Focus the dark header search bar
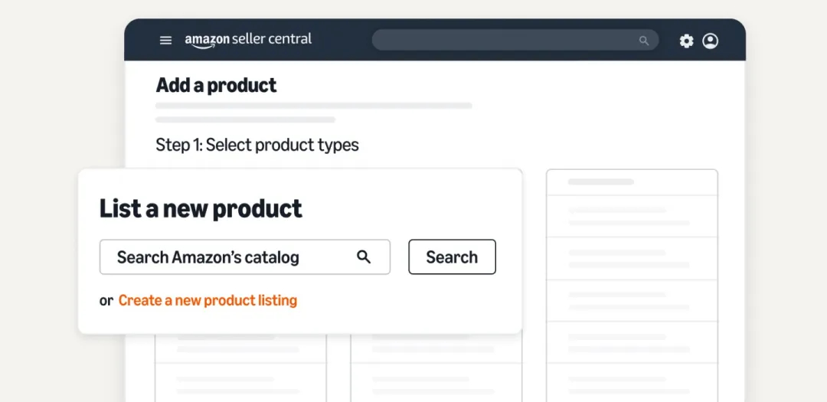Screen dimensions: 827x402 (x=505, y=41)
